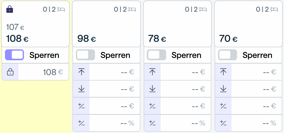Image resolution: width=284 pixels, height=133 pixels.
Task: Click the percent adjustment field under 98 €
Action: [x=114, y=123]
